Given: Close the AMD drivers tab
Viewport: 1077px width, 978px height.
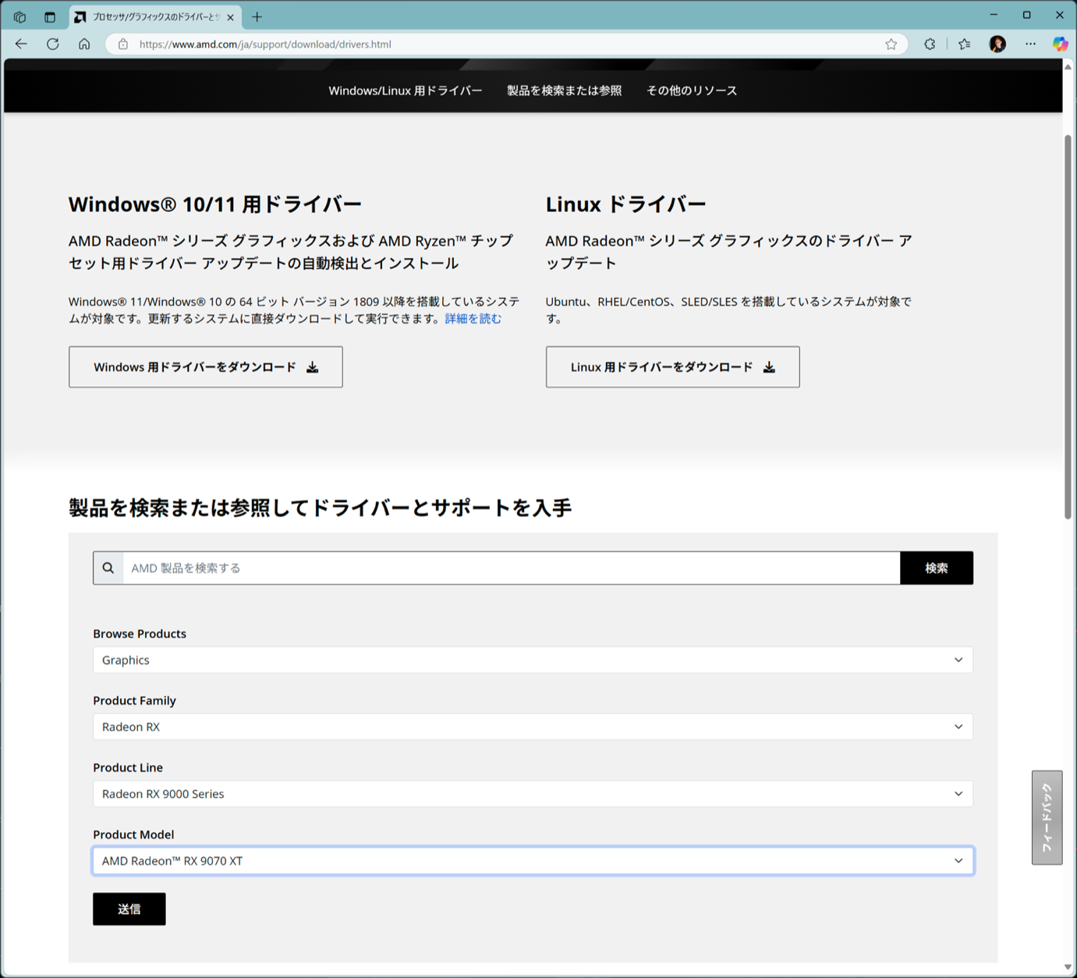Looking at the screenshot, I should point(230,17).
